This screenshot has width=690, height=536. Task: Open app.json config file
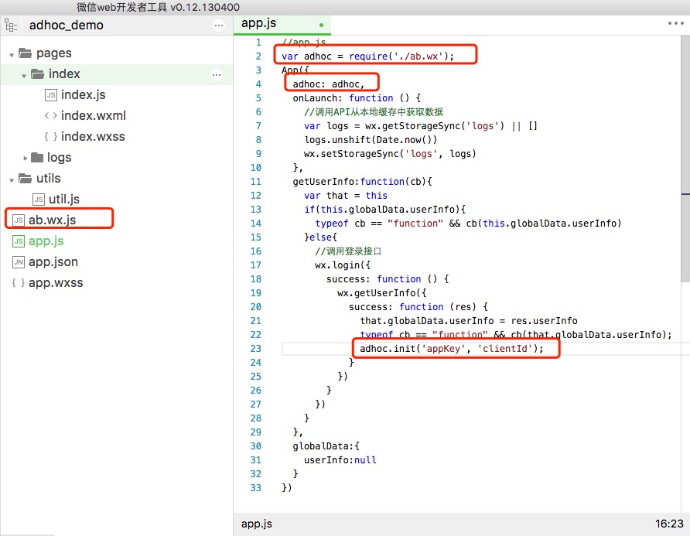click(x=53, y=262)
